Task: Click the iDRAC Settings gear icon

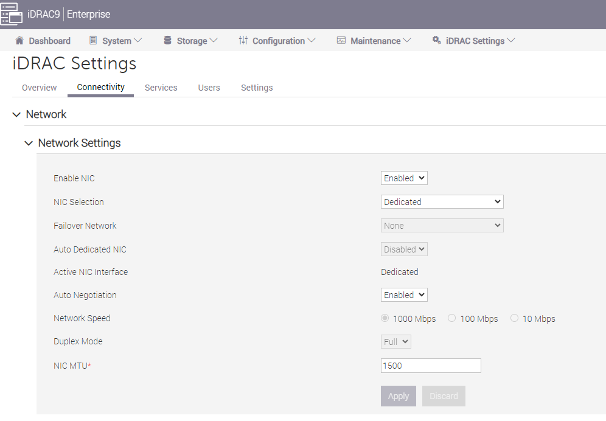Action: point(436,40)
